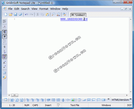Expand the hidden HTML toolbar buttons chevron

[109, 99]
